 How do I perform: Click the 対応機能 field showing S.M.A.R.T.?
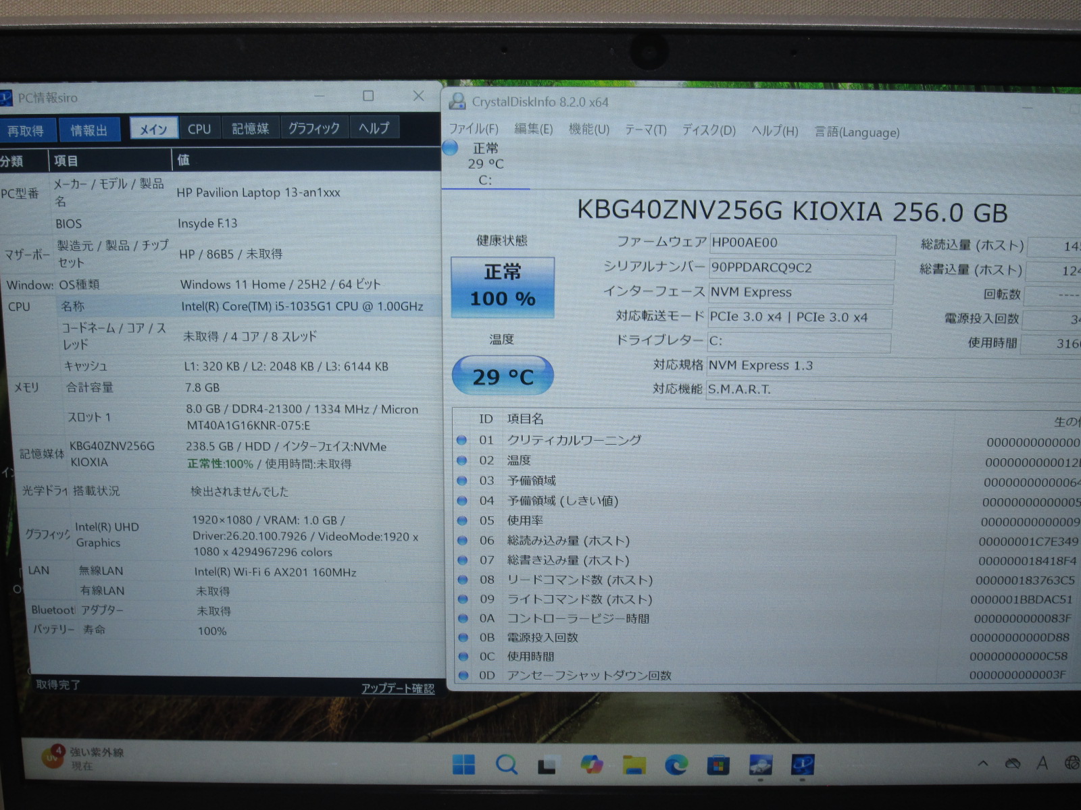(893, 389)
